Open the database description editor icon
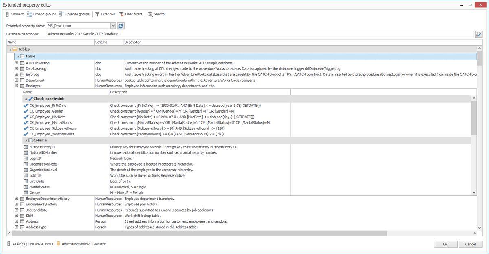Viewport: 489px width, 254px height. pos(479,34)
